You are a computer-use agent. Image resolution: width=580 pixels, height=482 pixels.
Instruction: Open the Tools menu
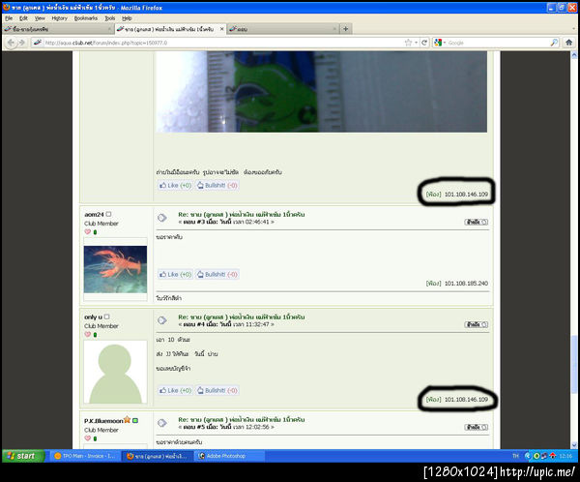click(110, 18)
